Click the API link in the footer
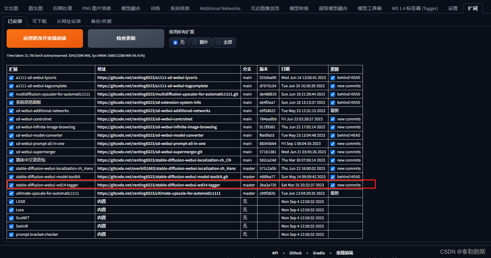Viewport: 491px width, 258px height. pyautogui.click(x=275, y=253)
